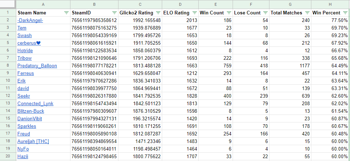This screenshot has width=350, height=161.
Task: Open the Freud profile link
Action: pyautogui.click(x=24, y=134)
